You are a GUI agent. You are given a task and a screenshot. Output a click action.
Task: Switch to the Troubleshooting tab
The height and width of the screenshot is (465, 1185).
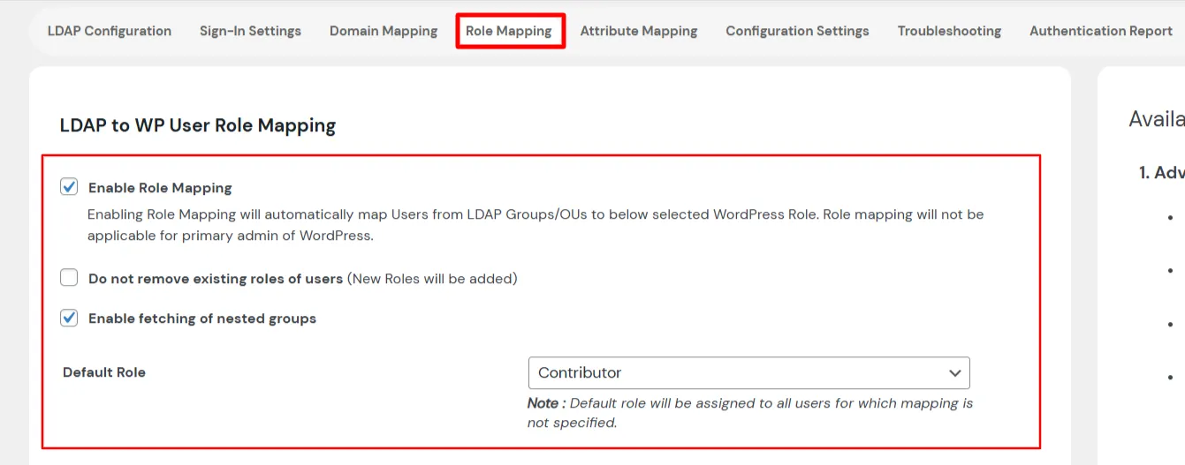click(949, 31)
